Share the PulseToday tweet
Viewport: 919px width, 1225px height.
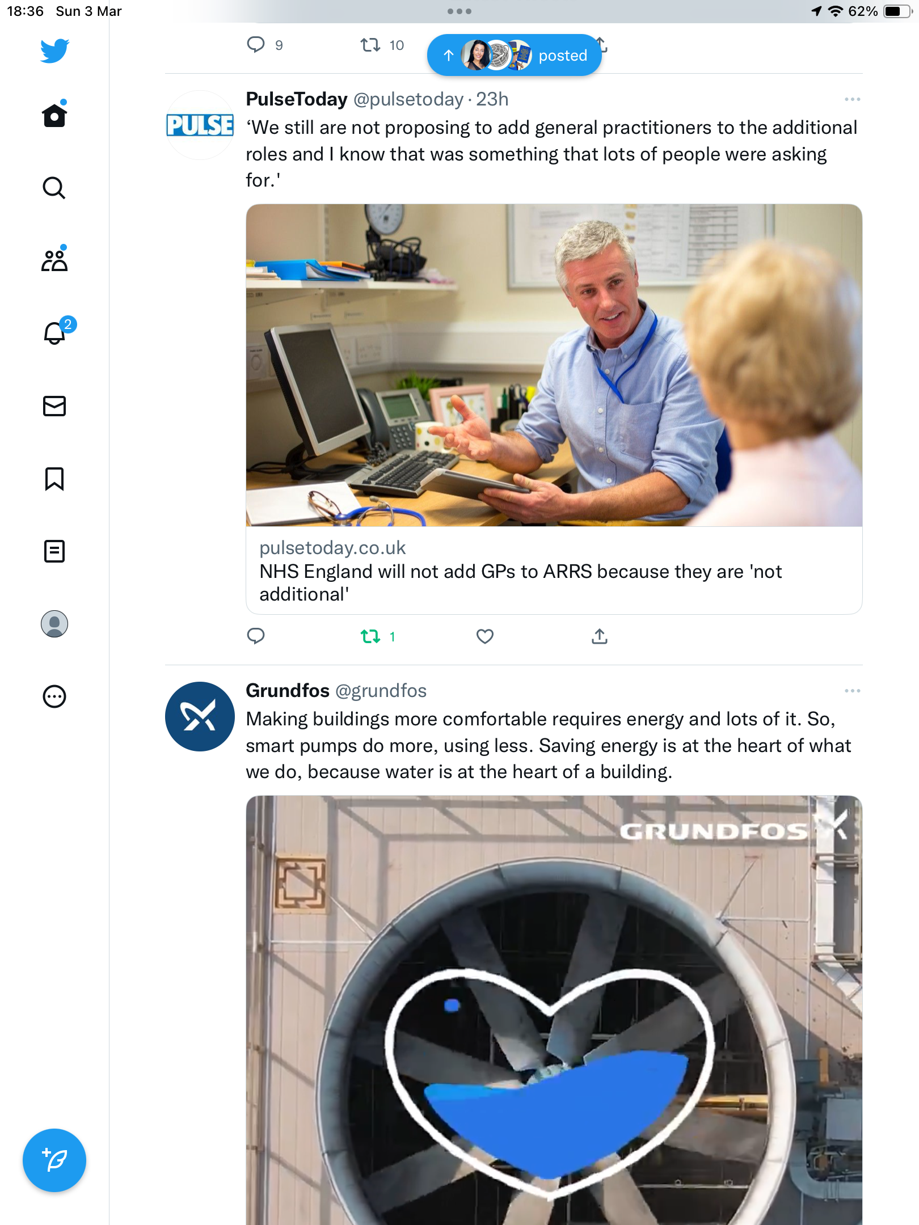(600, 636)
